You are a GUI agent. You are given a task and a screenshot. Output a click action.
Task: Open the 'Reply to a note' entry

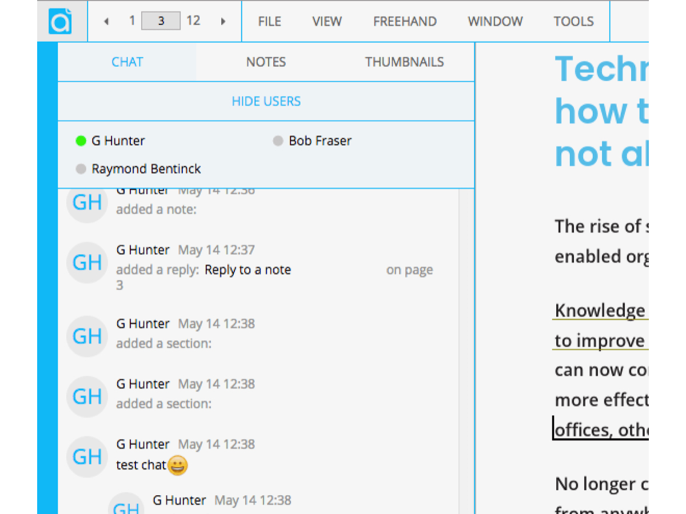point(248,270)
